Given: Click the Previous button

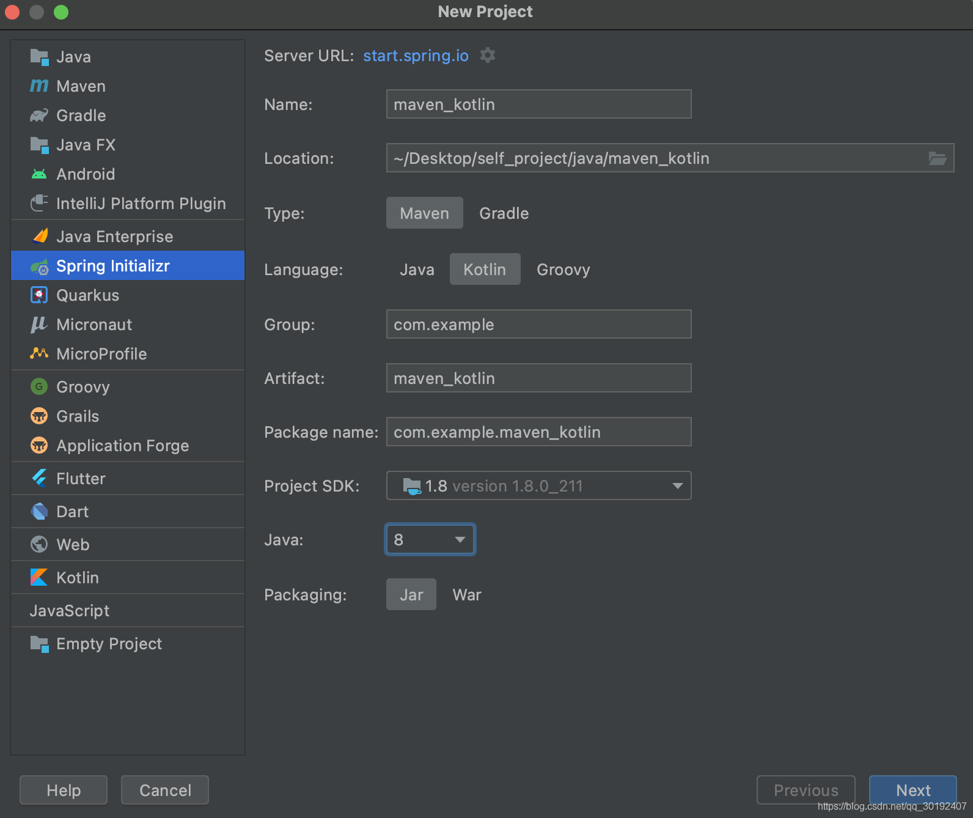Looking at the screenshot, I should point(806,790).
